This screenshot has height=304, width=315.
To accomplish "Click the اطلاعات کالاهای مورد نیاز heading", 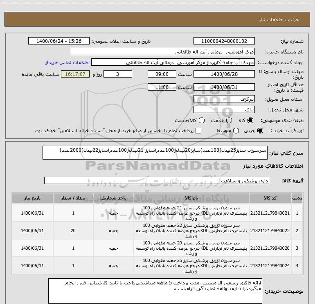I will click(273, 166).
